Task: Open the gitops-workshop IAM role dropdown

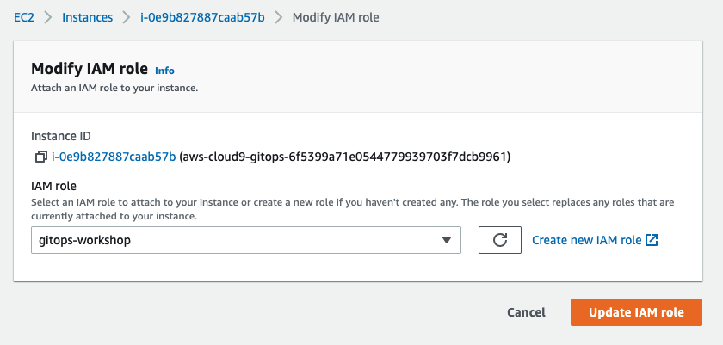Action: coord(246,240)
